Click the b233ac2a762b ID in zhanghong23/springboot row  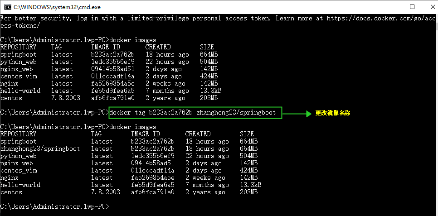point(152,149)
